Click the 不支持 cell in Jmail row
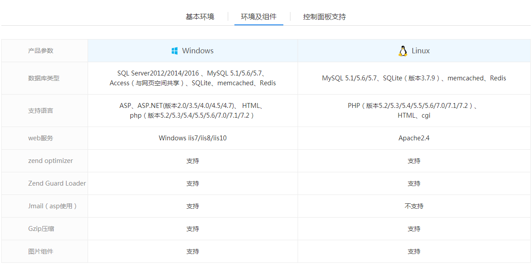Viewport: 532px width, 266px height. point(414,206)
